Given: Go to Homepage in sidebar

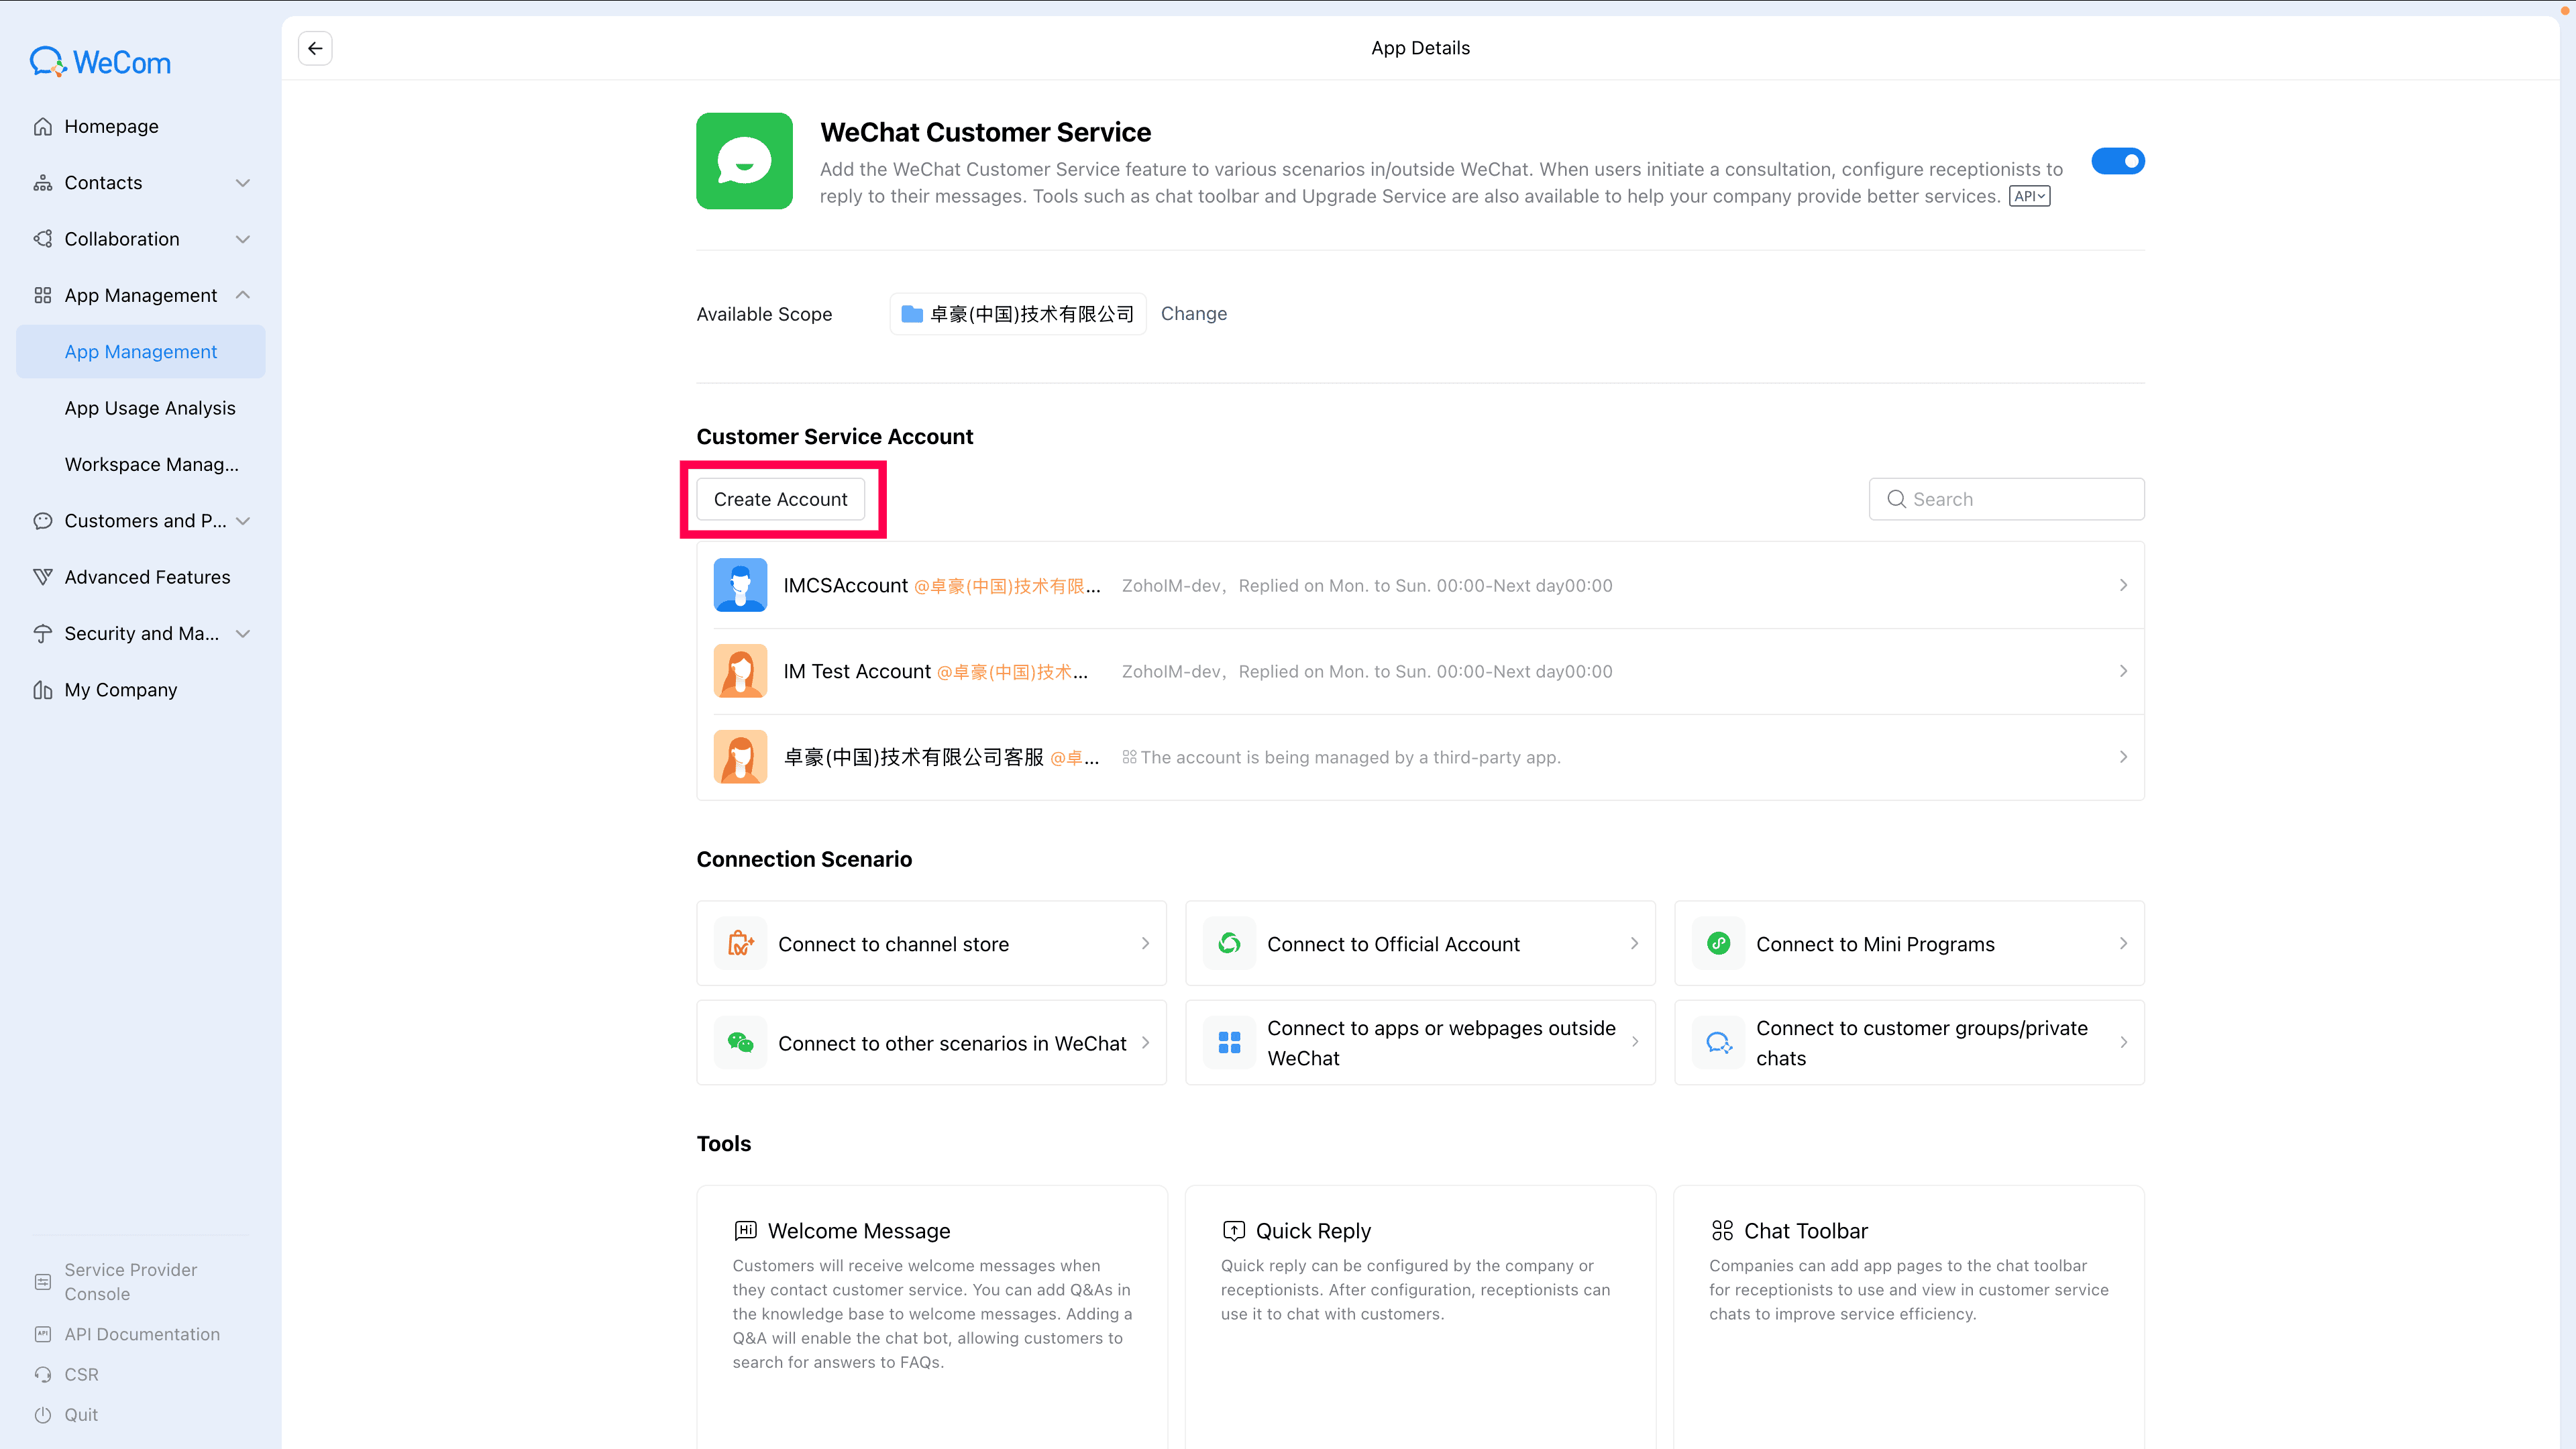Looking at the screenshot, I should click(x=111, y=126).
